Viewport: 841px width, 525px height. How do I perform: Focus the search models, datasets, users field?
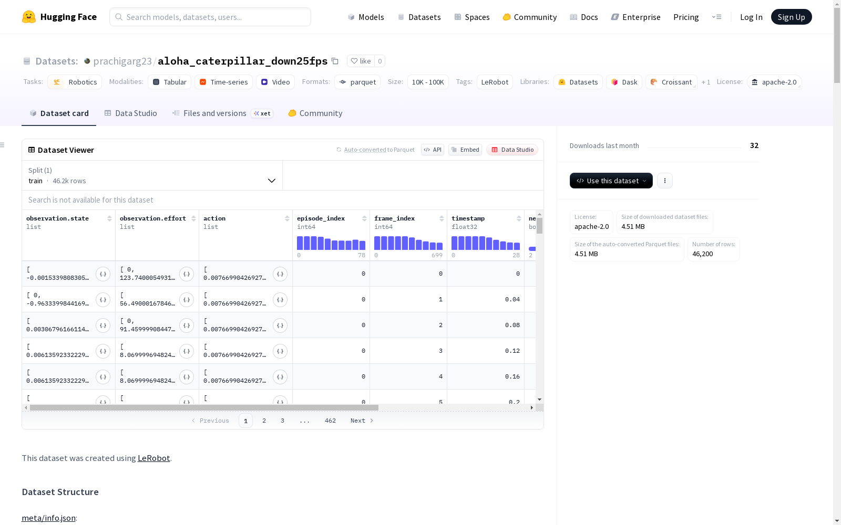(x=210, y=17)
